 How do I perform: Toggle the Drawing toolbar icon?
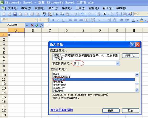[130, 14]
